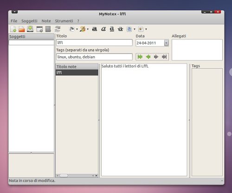232x193 pixels.
Task: Click the Tags input field with linux, ubuntu, debian
Action: (x=94, y=57)
